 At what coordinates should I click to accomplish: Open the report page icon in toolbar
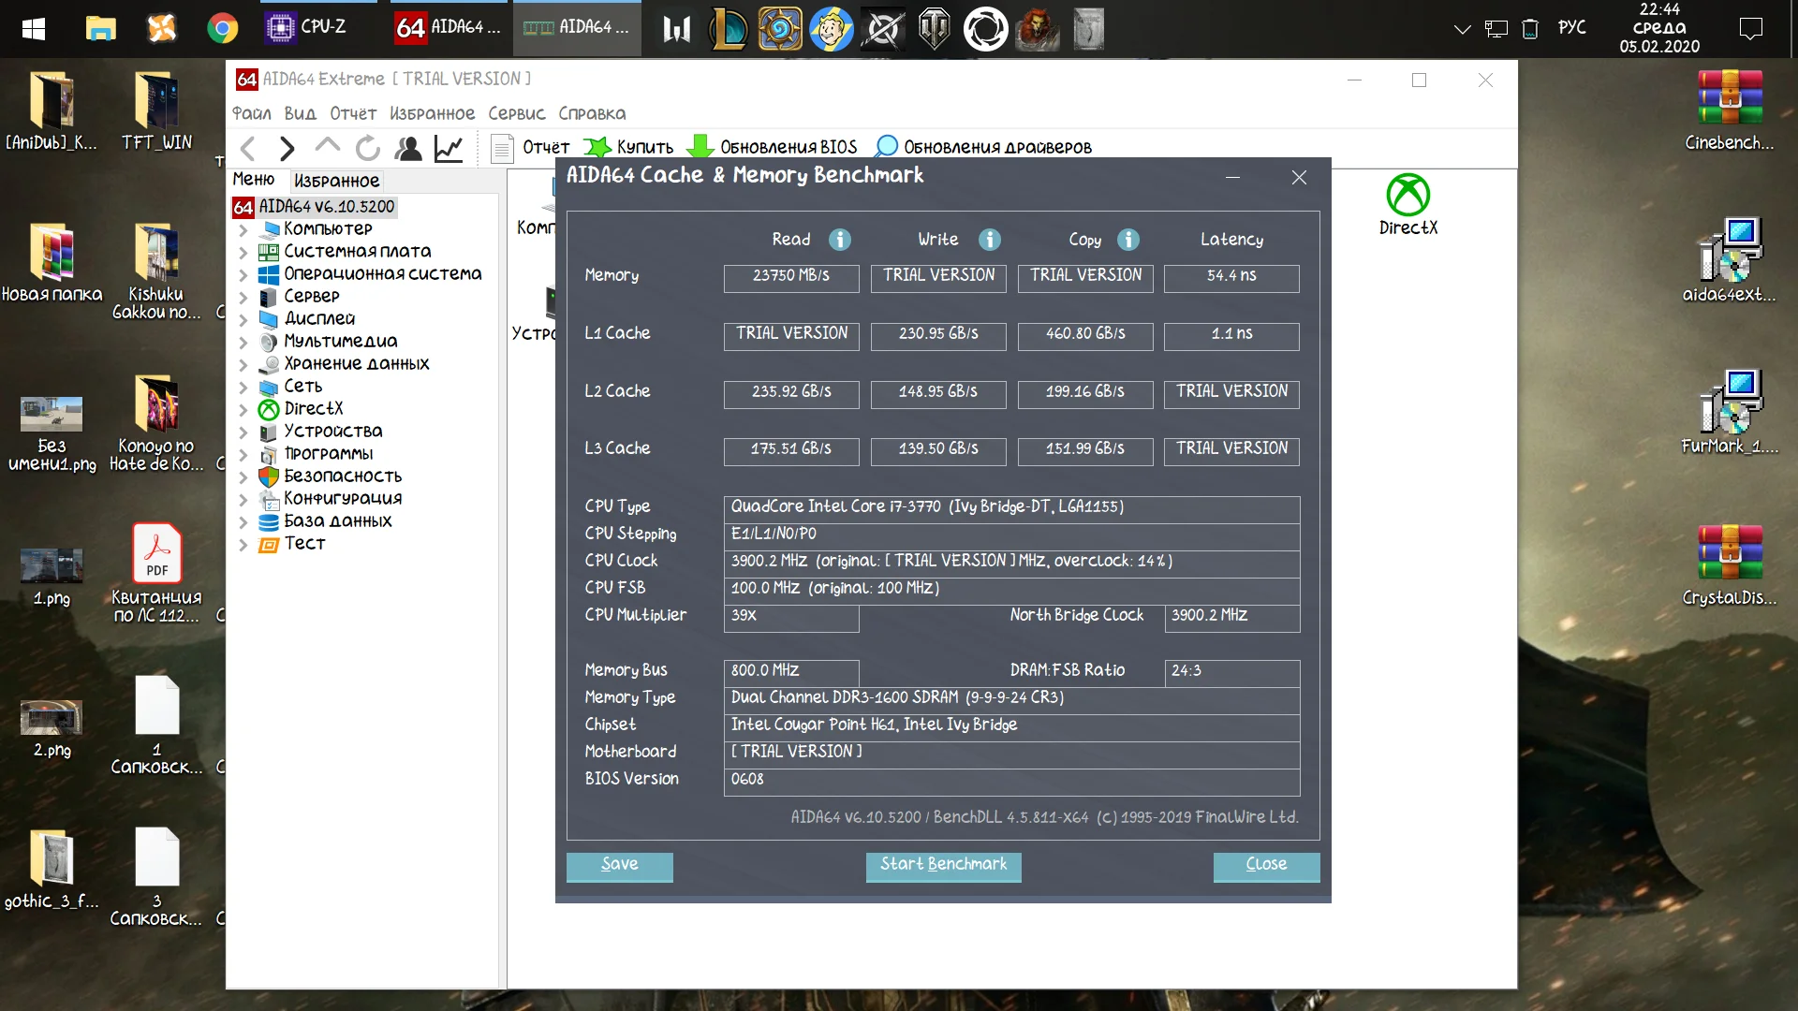coord(502,148)
